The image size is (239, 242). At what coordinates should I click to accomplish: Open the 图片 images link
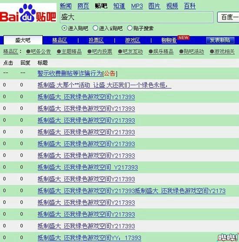(x=154, y=6)
